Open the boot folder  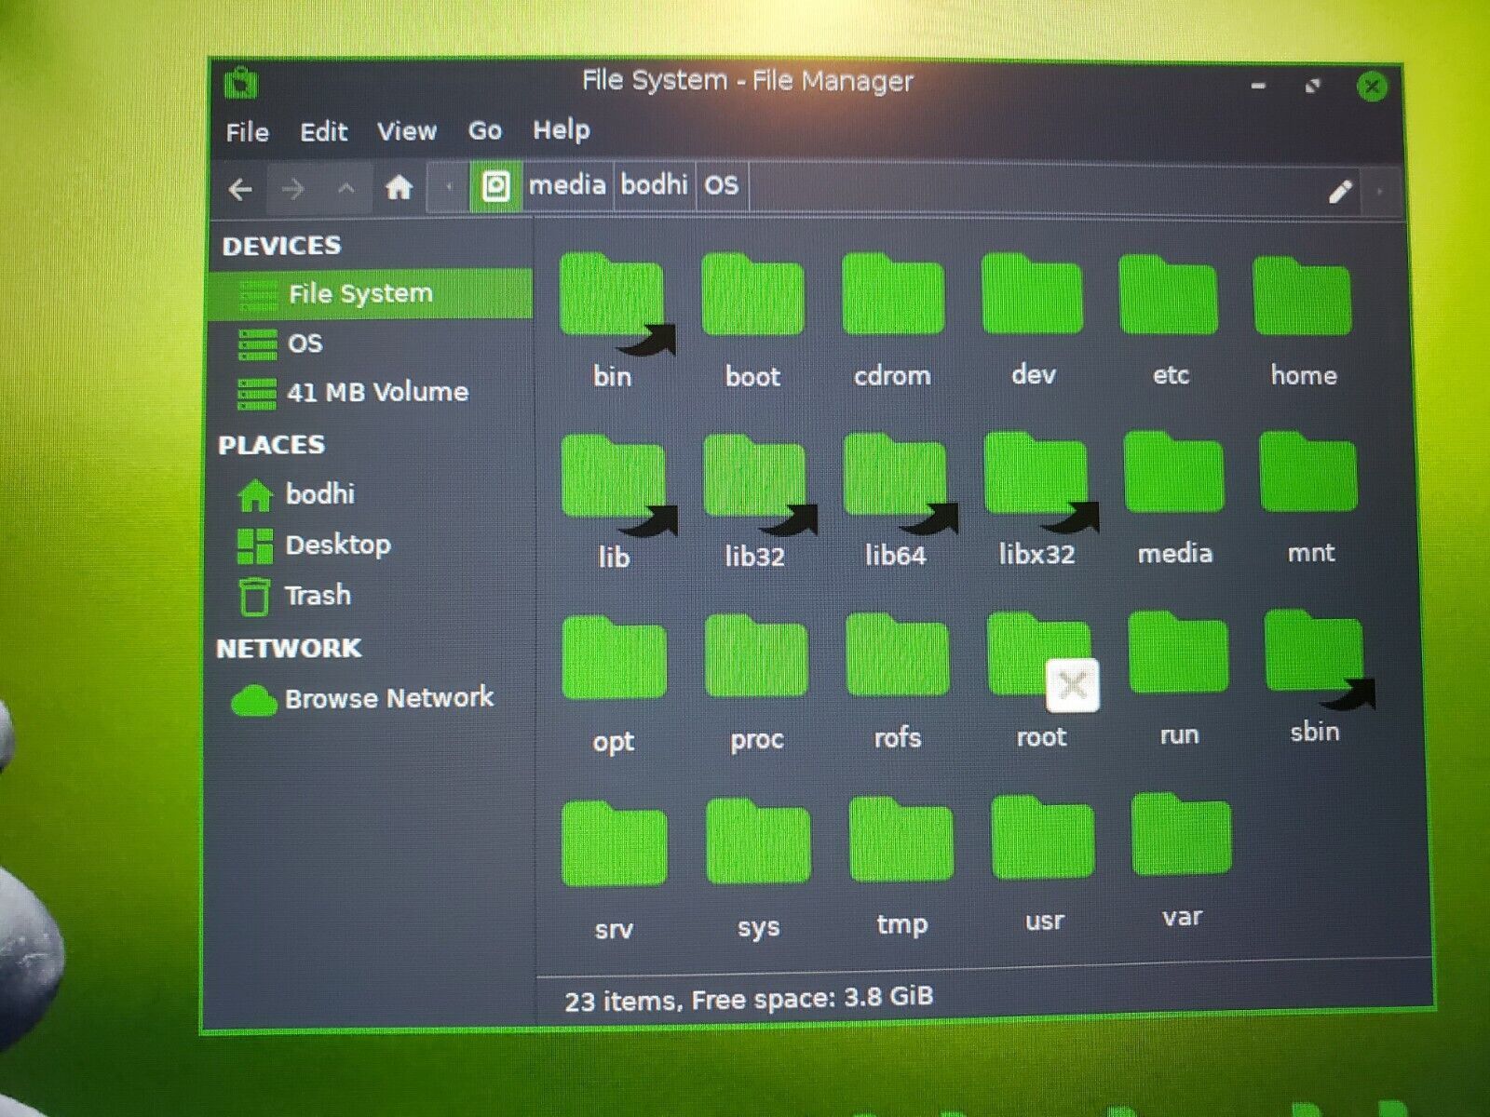[752, 295]
